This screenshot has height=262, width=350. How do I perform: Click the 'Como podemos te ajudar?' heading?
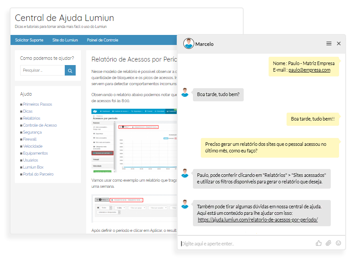click(x=47, y=58)
